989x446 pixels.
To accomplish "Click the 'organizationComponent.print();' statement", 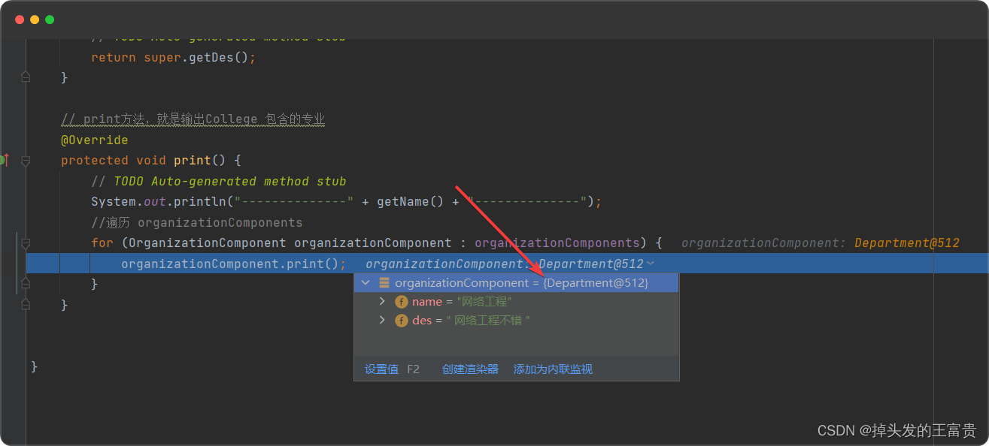I will (x=234, y=264).
